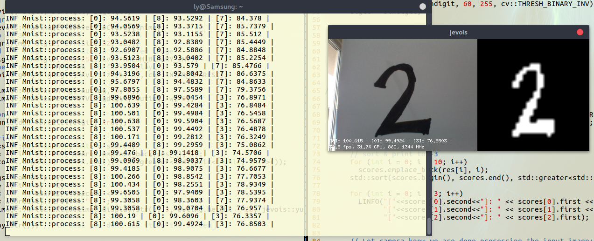Select terminal line starting '[8]: 92.6907'
Viewport: 594px width, 241px height.
(x=139, y=50)
